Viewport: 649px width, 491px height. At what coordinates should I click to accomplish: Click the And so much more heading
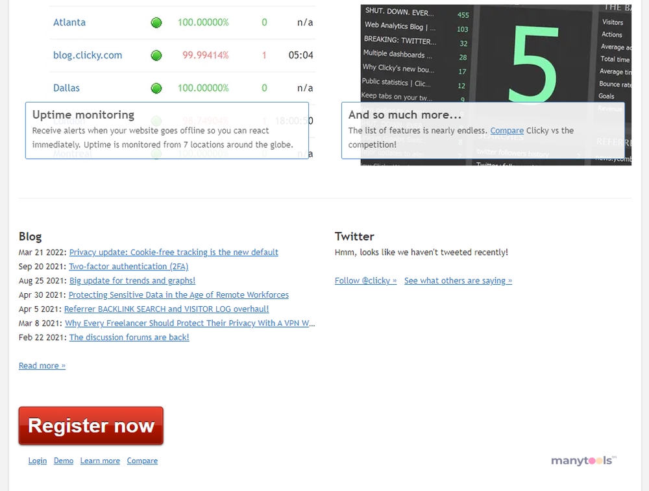point(404,115)
